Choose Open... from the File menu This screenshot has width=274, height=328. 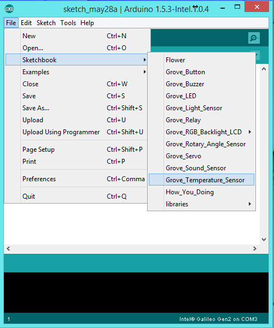point(77,48)
